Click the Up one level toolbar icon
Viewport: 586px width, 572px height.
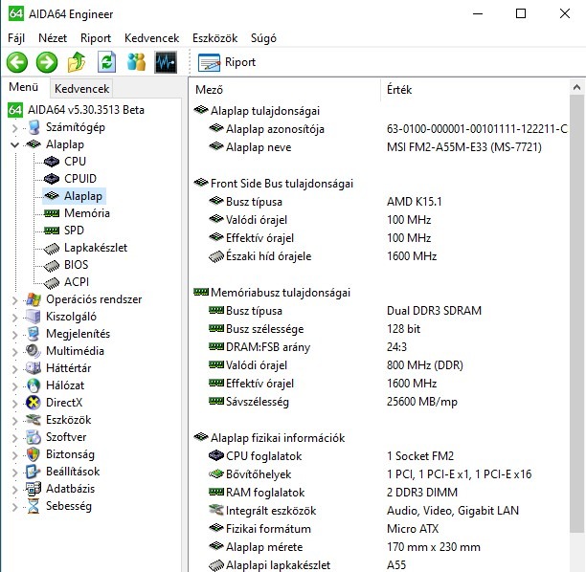(77, 62)
